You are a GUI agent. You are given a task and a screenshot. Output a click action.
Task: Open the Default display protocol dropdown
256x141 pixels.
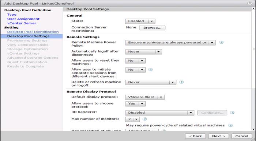point(145,97)
